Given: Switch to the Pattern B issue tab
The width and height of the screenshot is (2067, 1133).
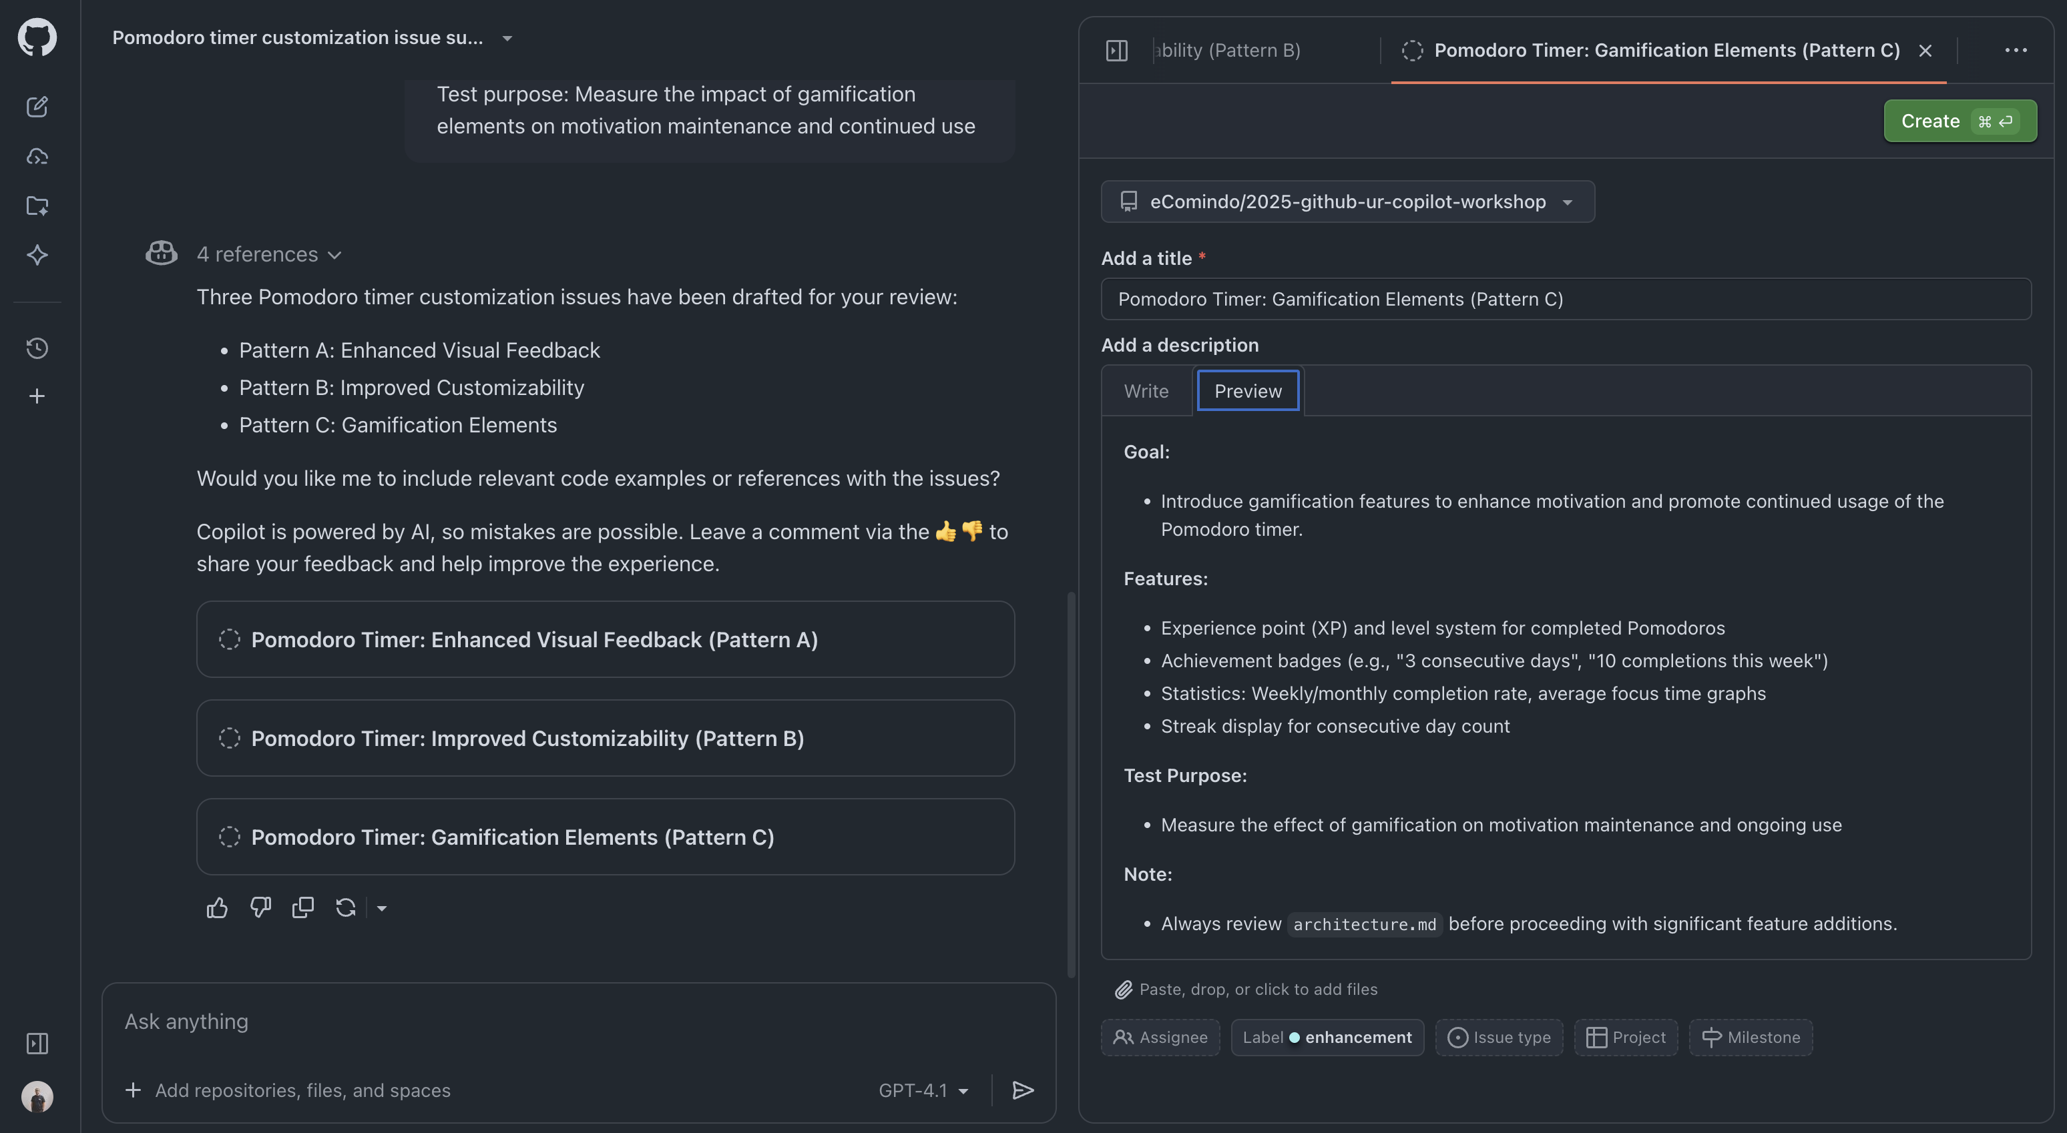Looking at the screenshot, I should pyautogui.click(x=1229, y=51).
